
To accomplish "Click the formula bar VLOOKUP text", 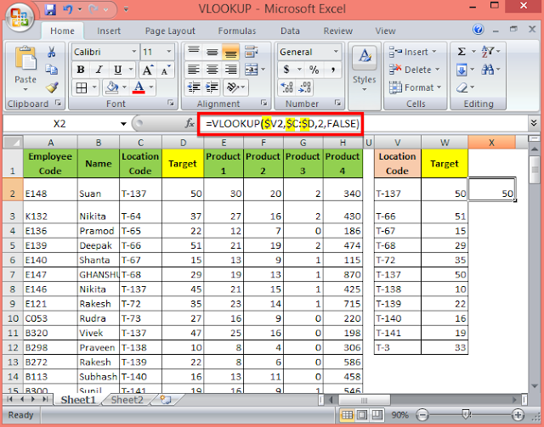I will pyautogui.click(x=282, y=123).
